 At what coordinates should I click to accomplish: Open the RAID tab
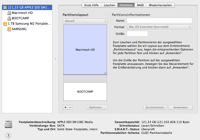(x=140, y=5)
